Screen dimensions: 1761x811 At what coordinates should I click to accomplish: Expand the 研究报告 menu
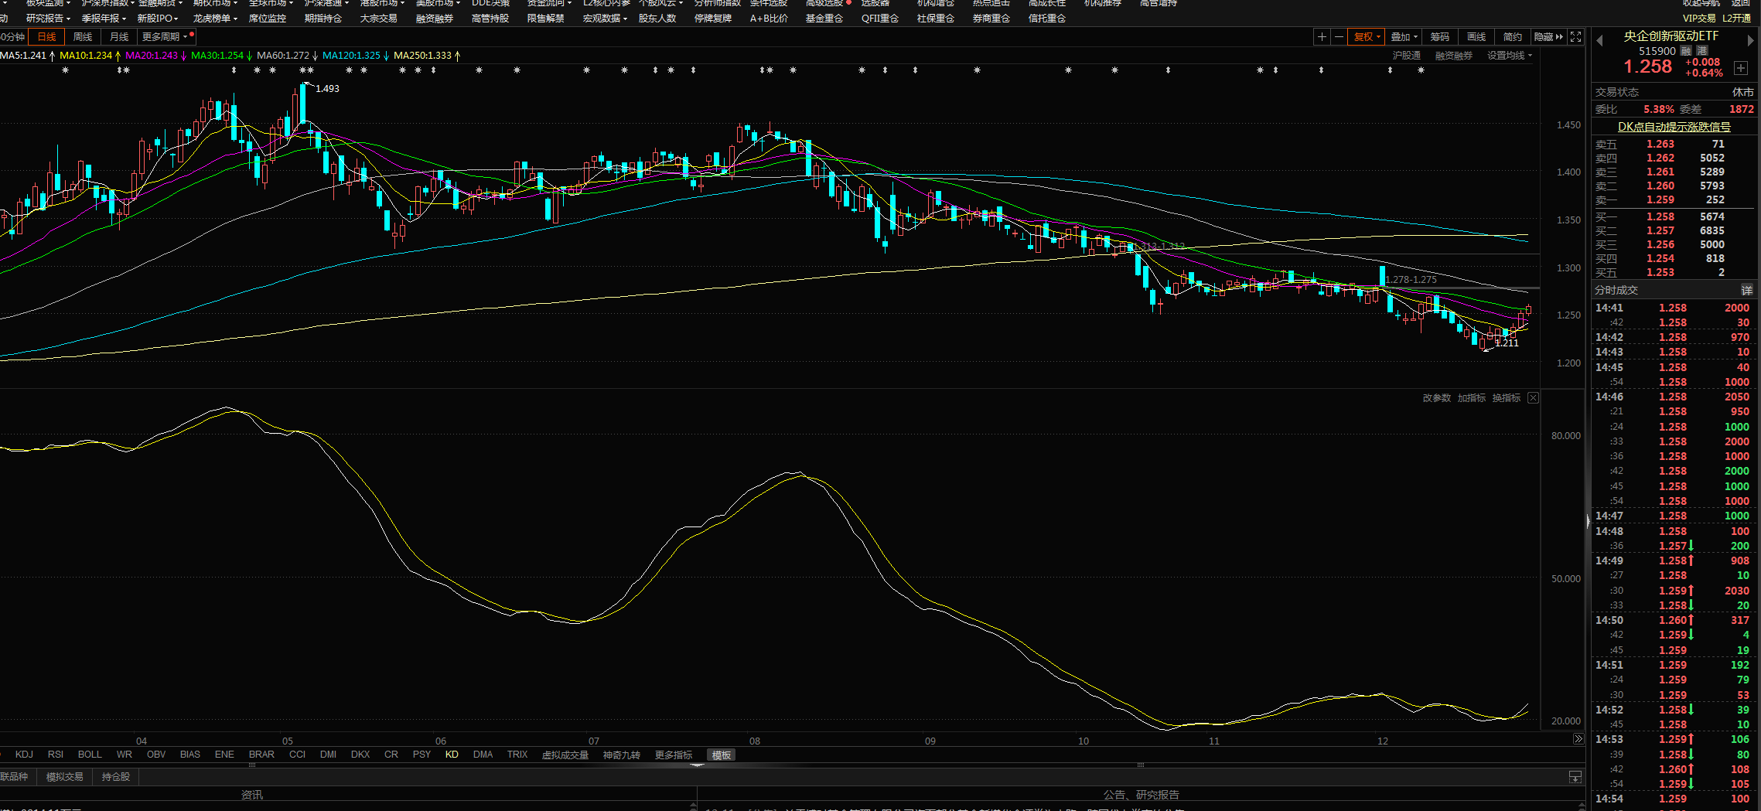coord(48,19)
